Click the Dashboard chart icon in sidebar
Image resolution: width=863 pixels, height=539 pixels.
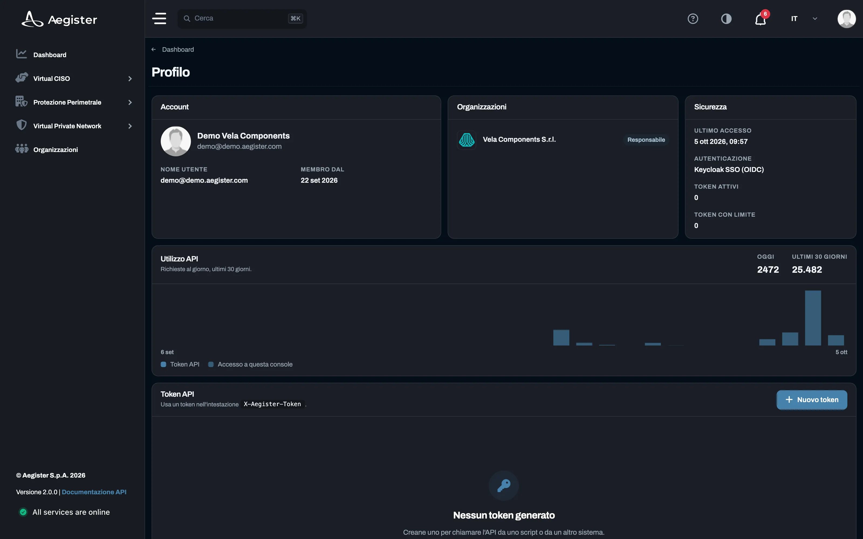click(21, 54)
